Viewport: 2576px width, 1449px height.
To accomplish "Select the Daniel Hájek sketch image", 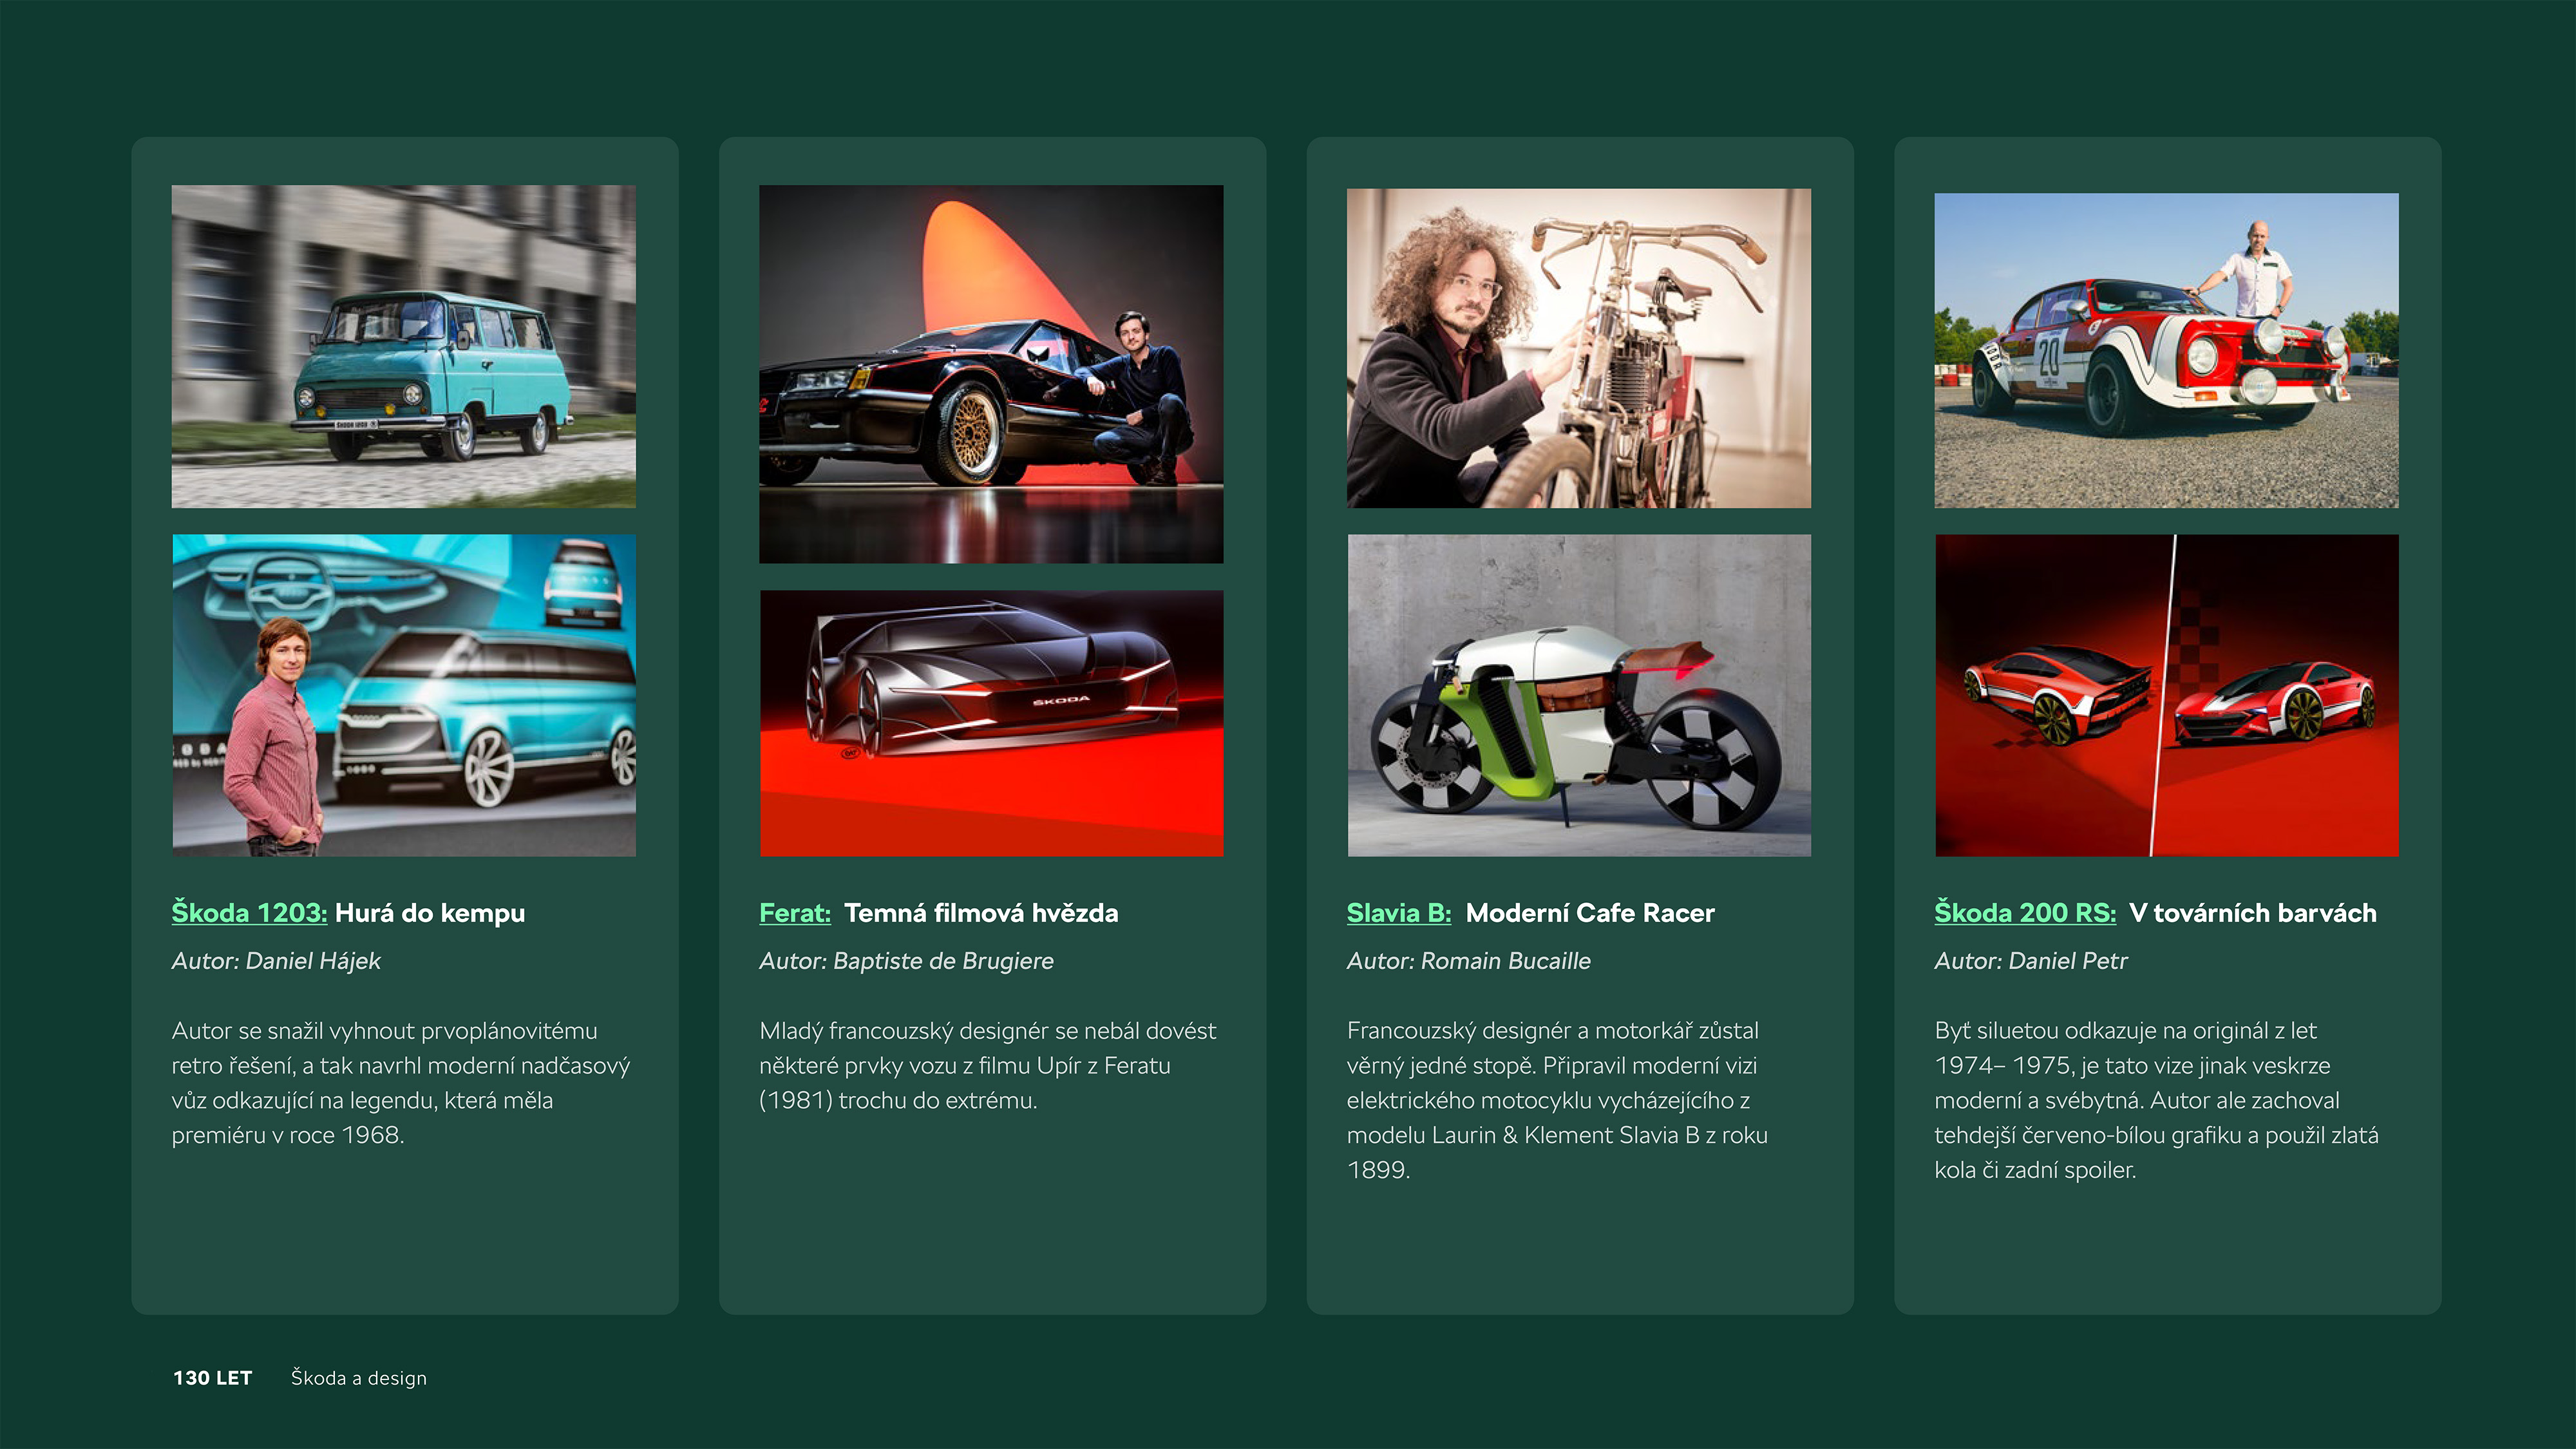I will (404, 695).
